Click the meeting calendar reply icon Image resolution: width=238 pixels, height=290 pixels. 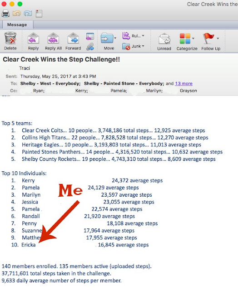90,36
